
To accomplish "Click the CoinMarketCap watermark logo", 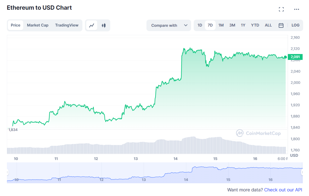I will coord(258,133).
